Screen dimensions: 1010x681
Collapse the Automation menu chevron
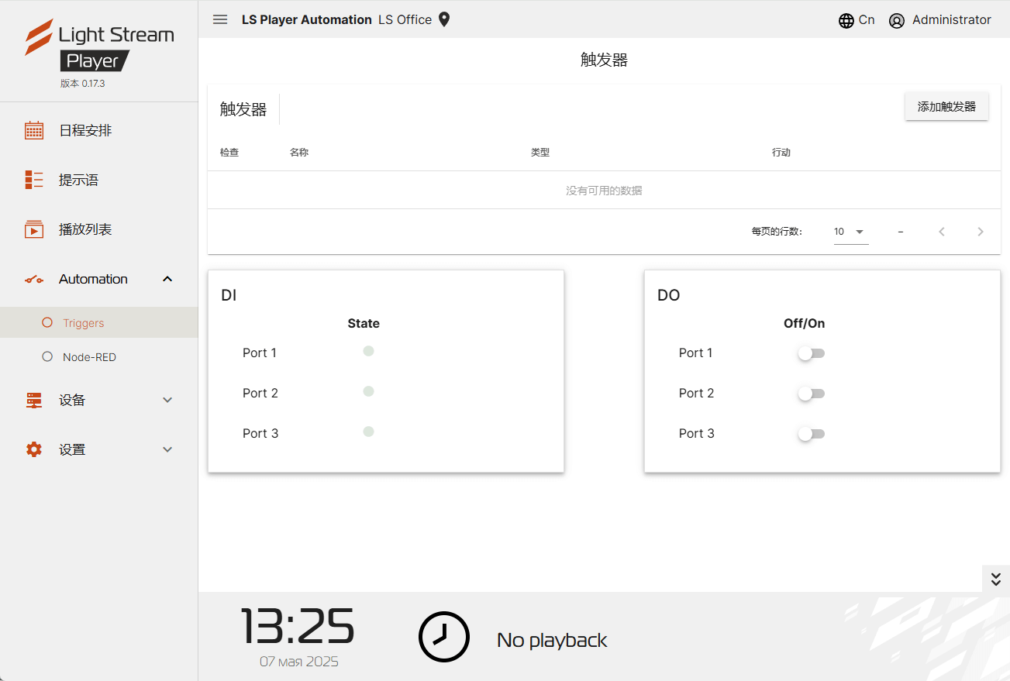[x=167, y=279]
